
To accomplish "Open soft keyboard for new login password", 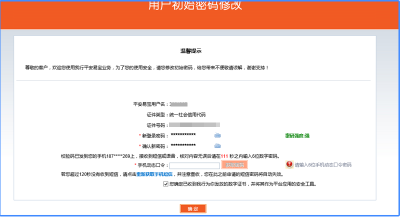I will point(217,135).
